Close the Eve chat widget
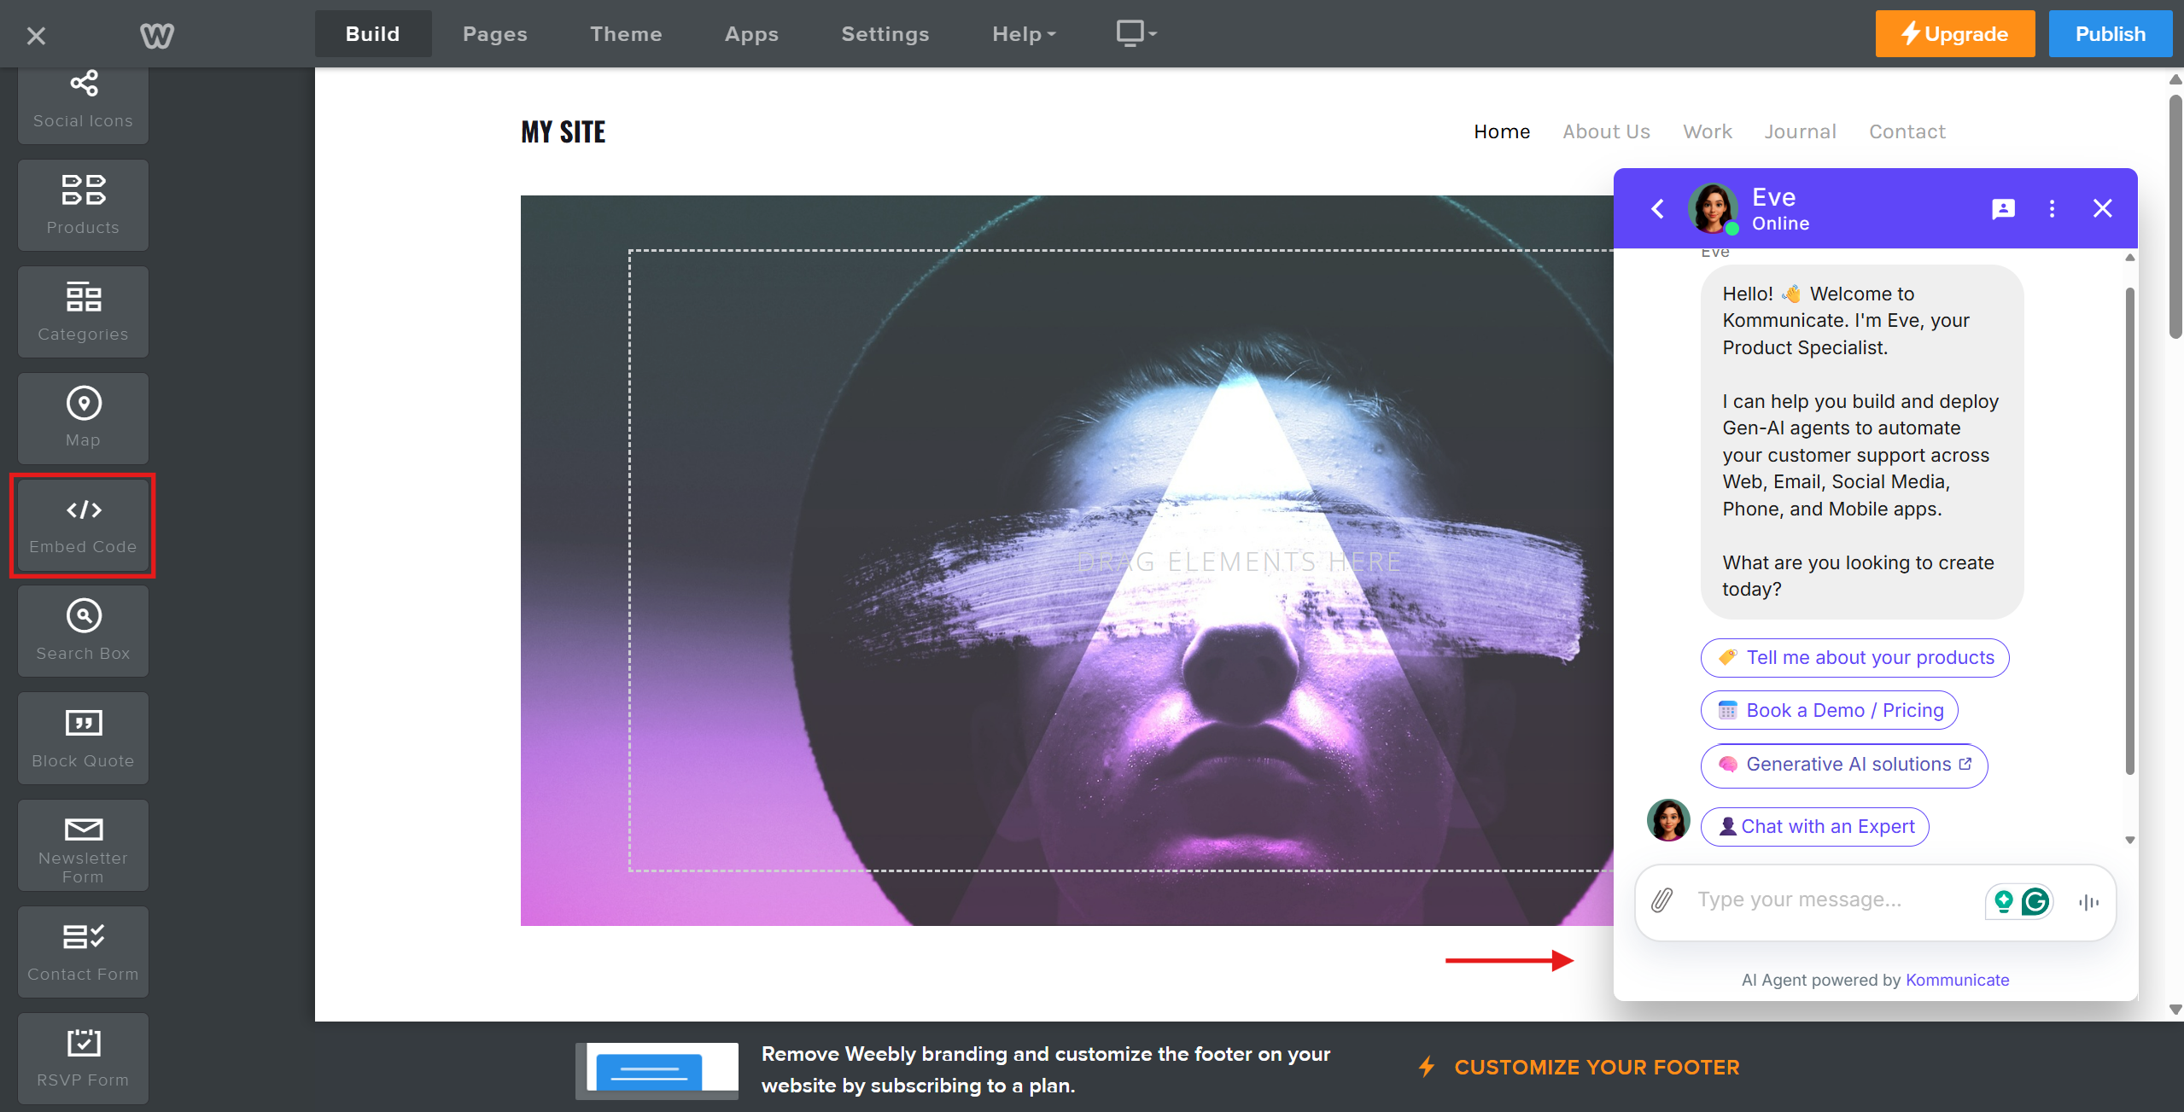Viewport: 2184px width, 1112px height. point(2102,208)
